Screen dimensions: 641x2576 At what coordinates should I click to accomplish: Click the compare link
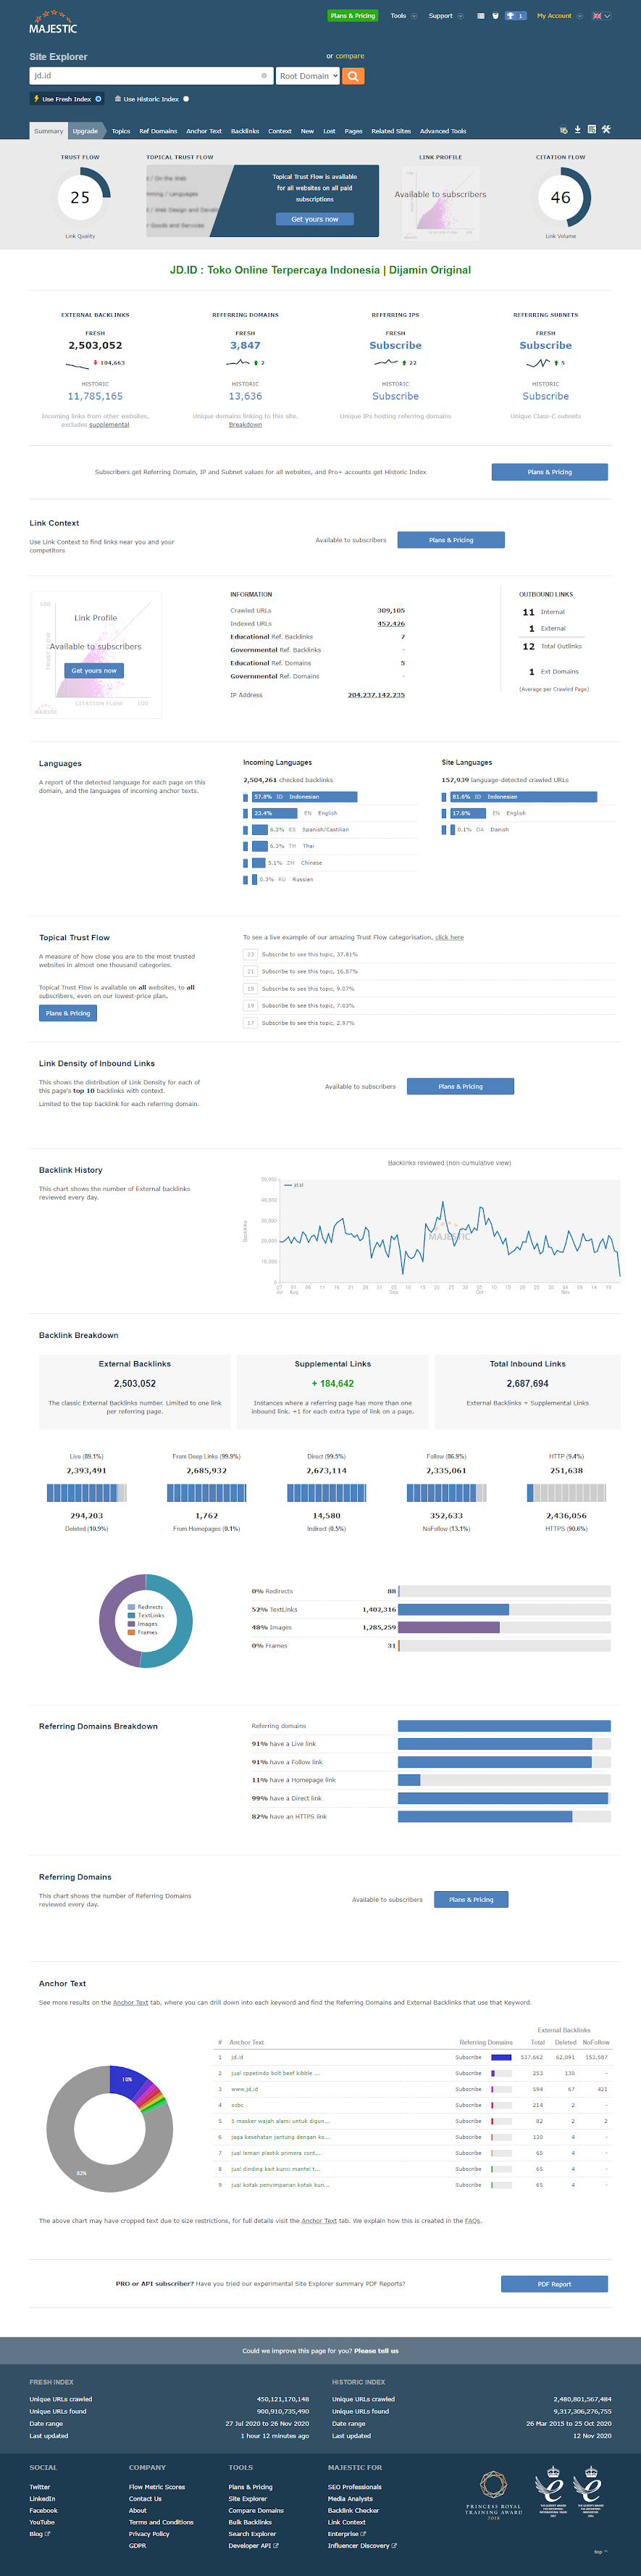[350, 56]
